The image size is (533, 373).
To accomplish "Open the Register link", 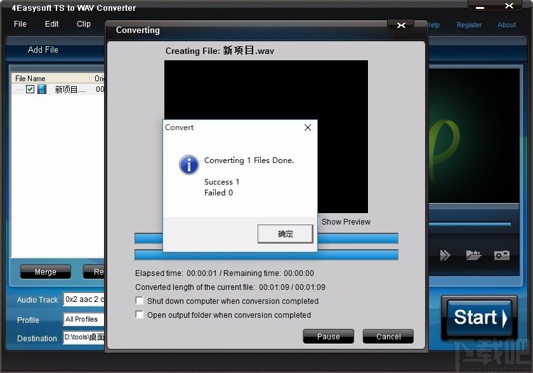I will 469,25.
